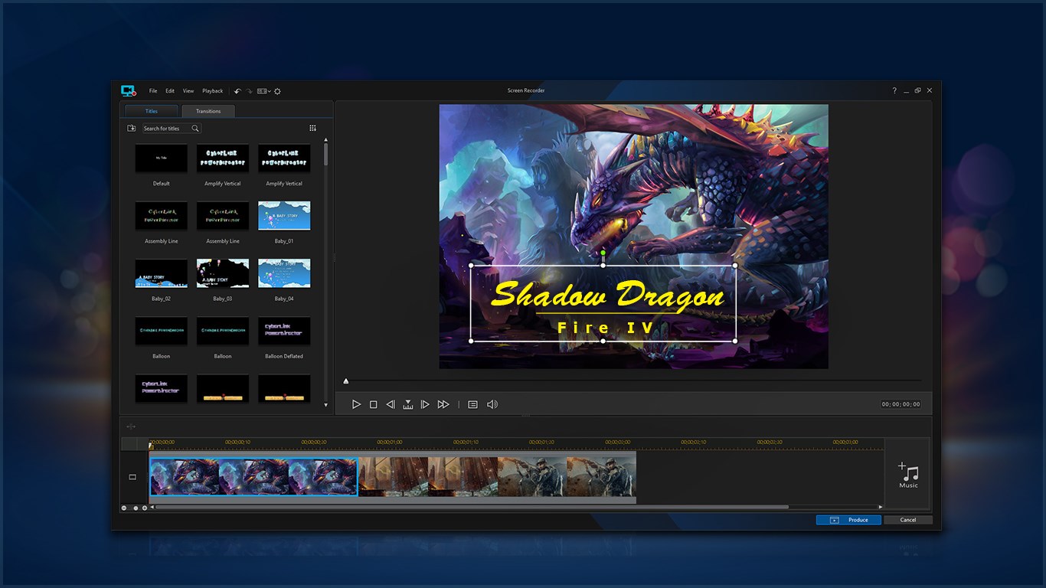
Task: Click the 00;00;02;10 ruler mark
Action: (x=694, y=442)
